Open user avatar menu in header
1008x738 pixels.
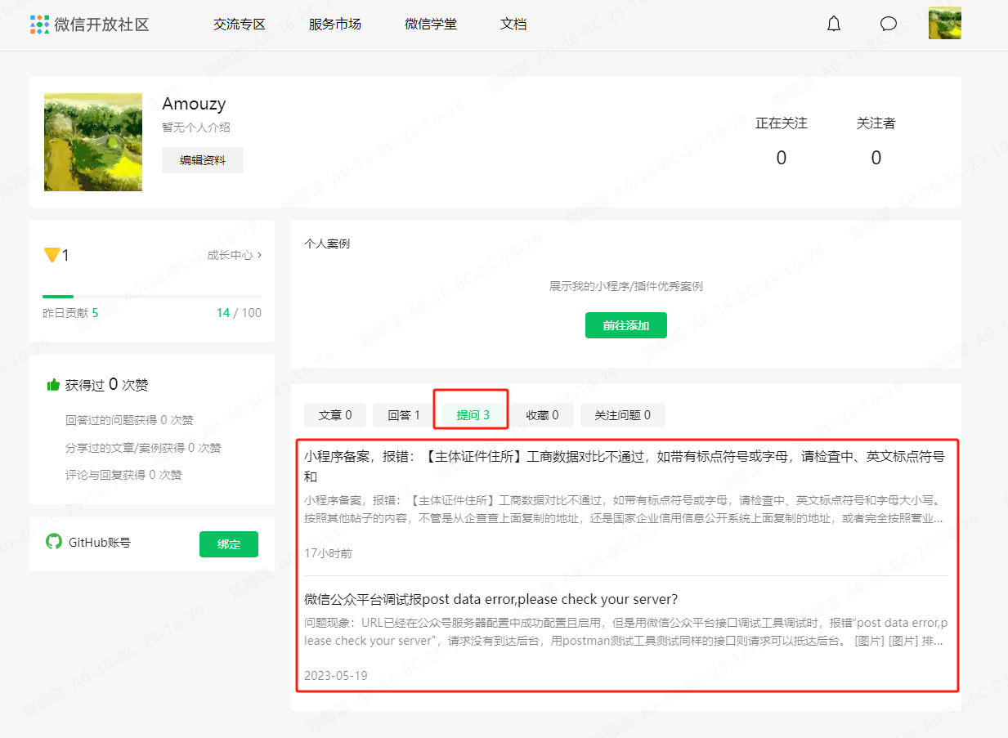click(944, 24)
